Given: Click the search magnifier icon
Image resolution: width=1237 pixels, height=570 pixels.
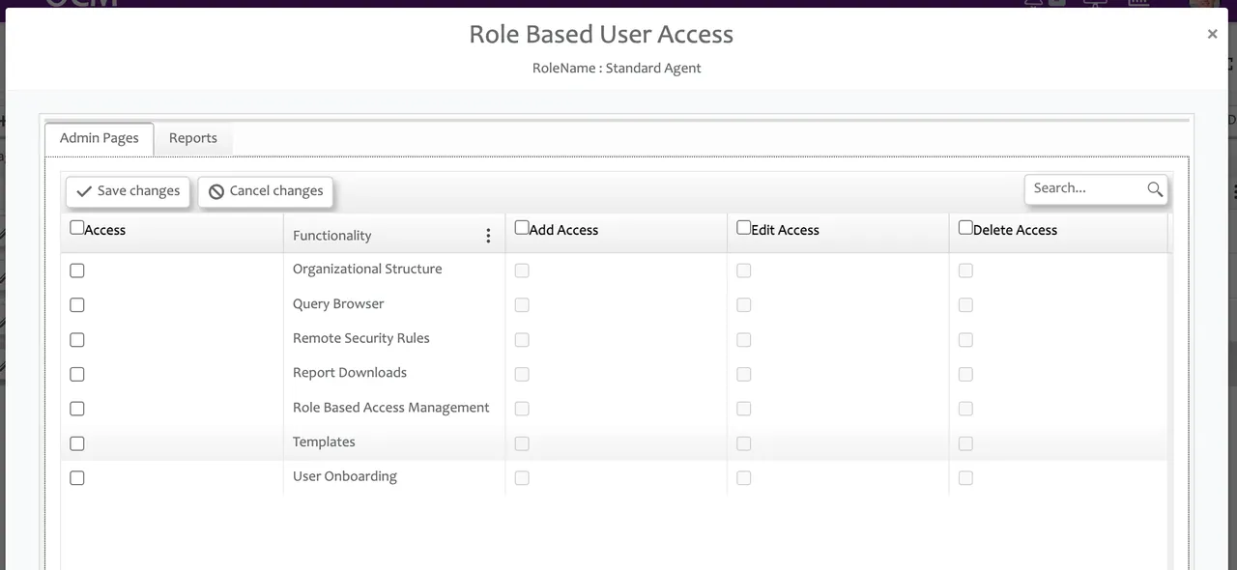Looking at the screenshot, I should tap(1154, 189).
